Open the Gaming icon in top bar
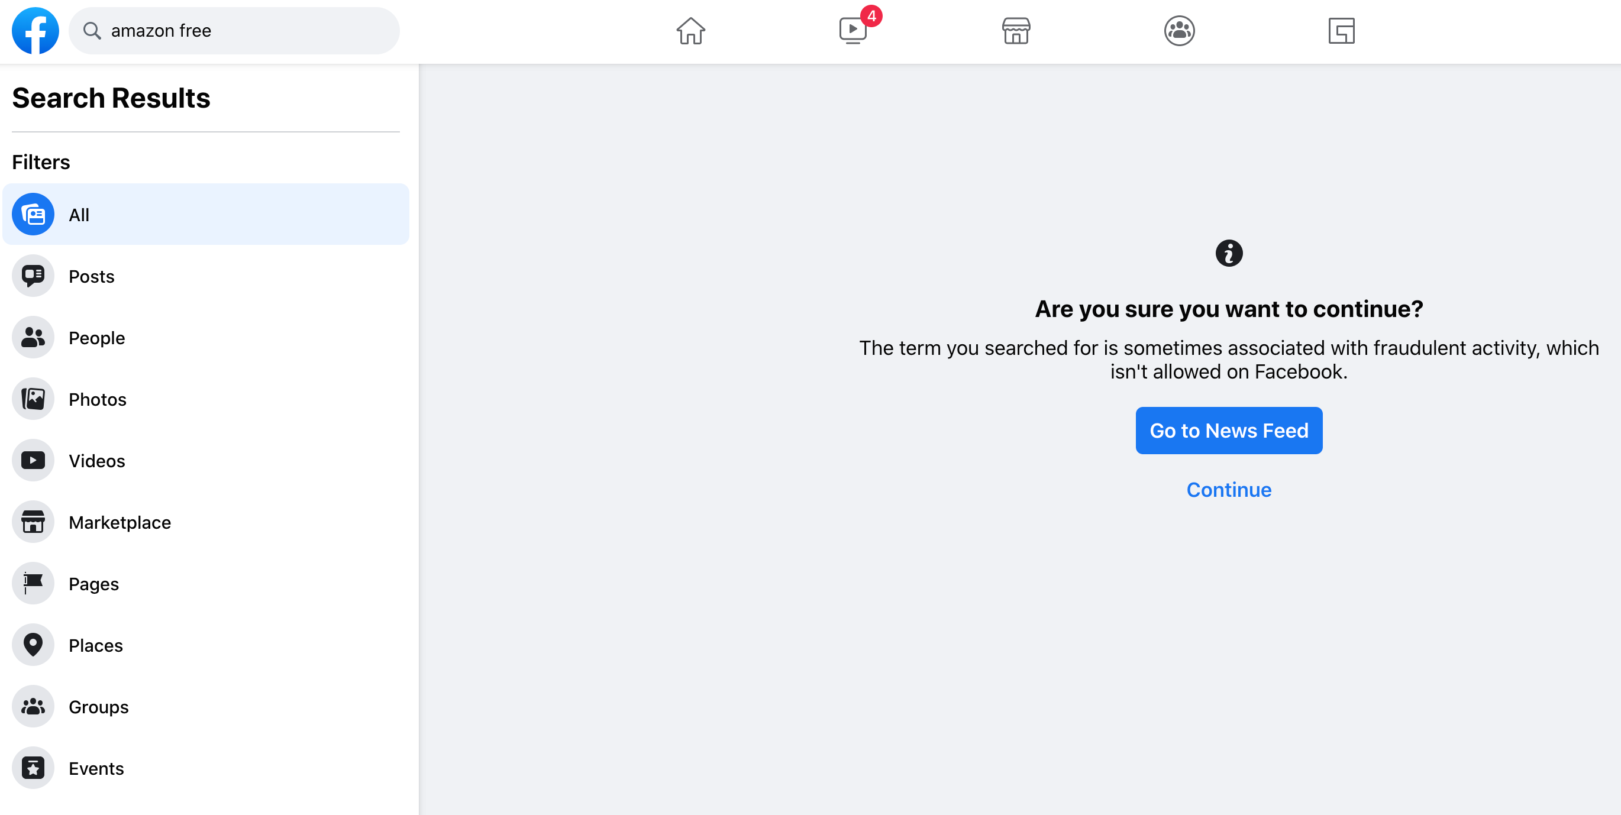The height and width of the screenshot is (815, 1621). pos(1341,31)
